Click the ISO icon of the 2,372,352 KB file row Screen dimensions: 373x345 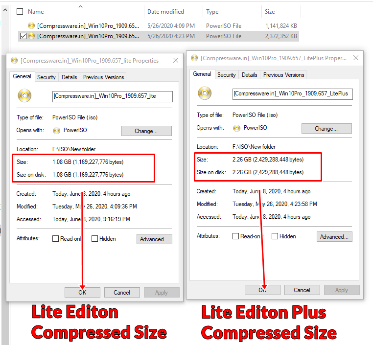(x=31, y=36)
